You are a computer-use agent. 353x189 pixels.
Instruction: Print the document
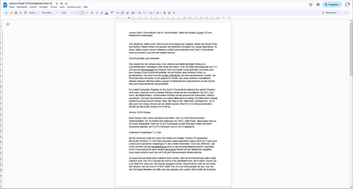point(16,13)
